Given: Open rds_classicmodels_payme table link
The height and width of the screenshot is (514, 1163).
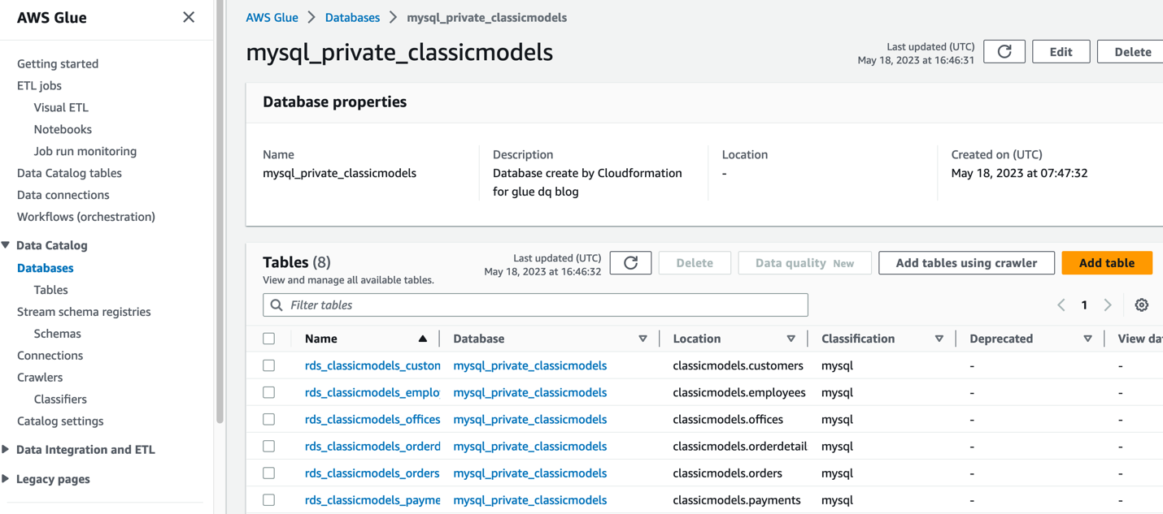Looking at the screenshot, I should point(372,500).
